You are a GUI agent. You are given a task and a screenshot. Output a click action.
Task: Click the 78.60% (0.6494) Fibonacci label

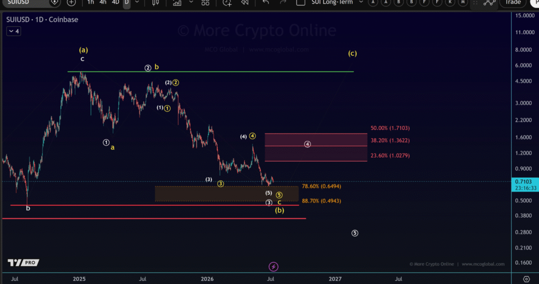pyautogui.click(x=322, y=186)
